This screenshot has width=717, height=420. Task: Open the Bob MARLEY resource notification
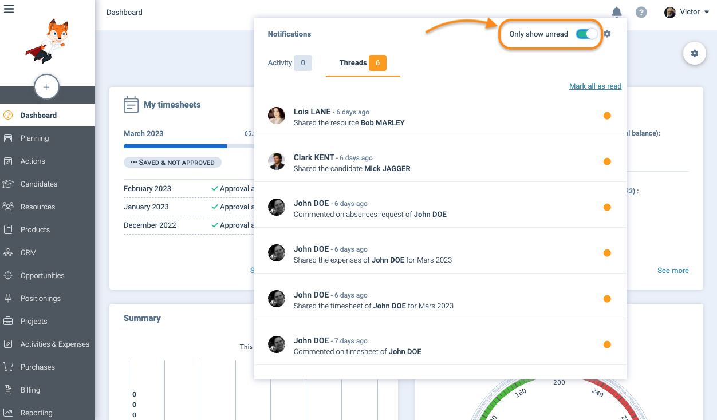tap(440, 116)
